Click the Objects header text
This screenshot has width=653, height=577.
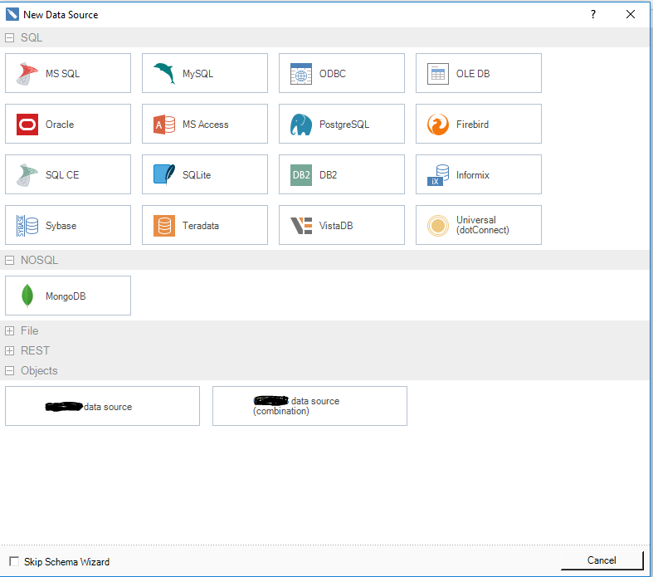(x=39, y=371)
